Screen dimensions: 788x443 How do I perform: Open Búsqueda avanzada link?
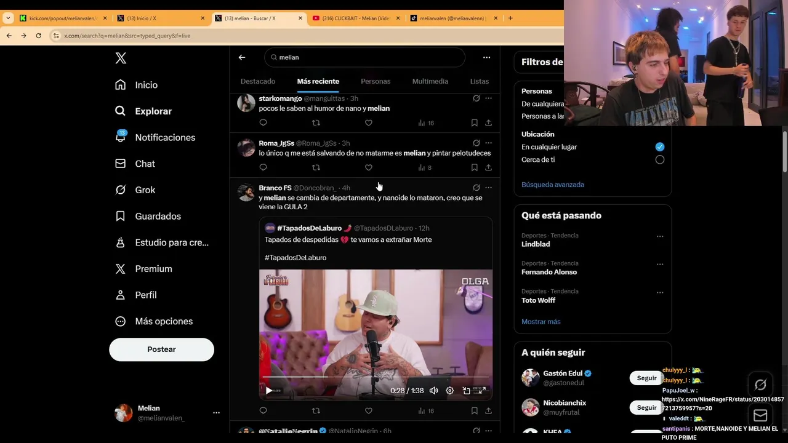click(x=552, y=185)
